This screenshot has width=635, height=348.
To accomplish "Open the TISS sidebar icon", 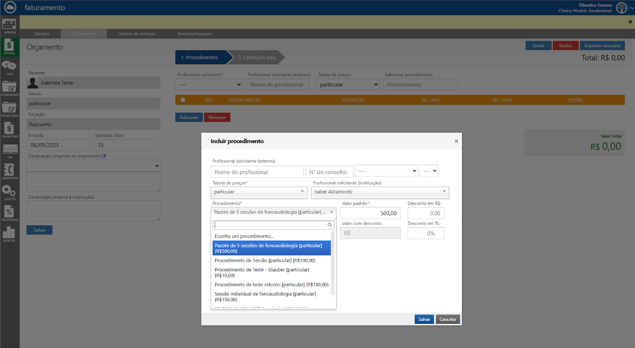I will coord(10,151).
